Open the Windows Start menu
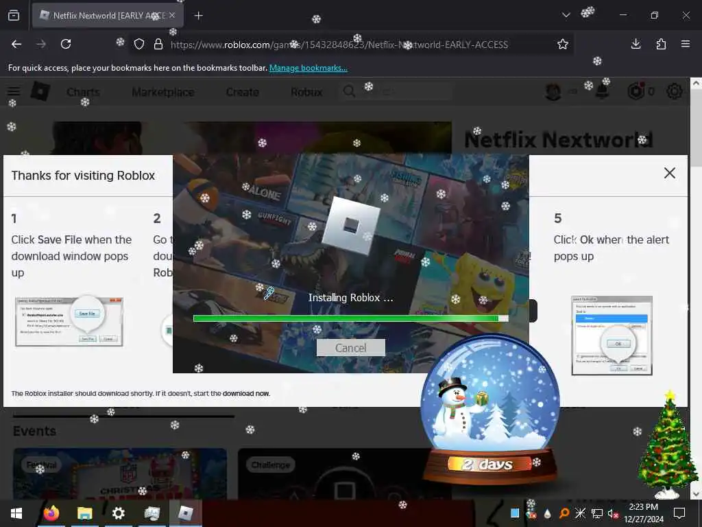Screen dimensions: 702x527 tap(16, 513)
